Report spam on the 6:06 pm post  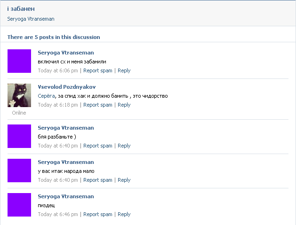tap(98, 70)
